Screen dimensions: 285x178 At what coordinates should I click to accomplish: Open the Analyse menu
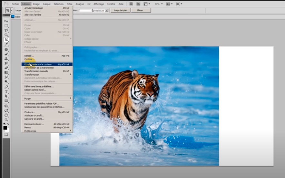point(80,4)
